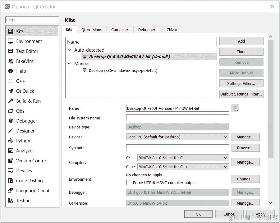
Task: Open the Qt version dropdown
Action: pos(177,203)
